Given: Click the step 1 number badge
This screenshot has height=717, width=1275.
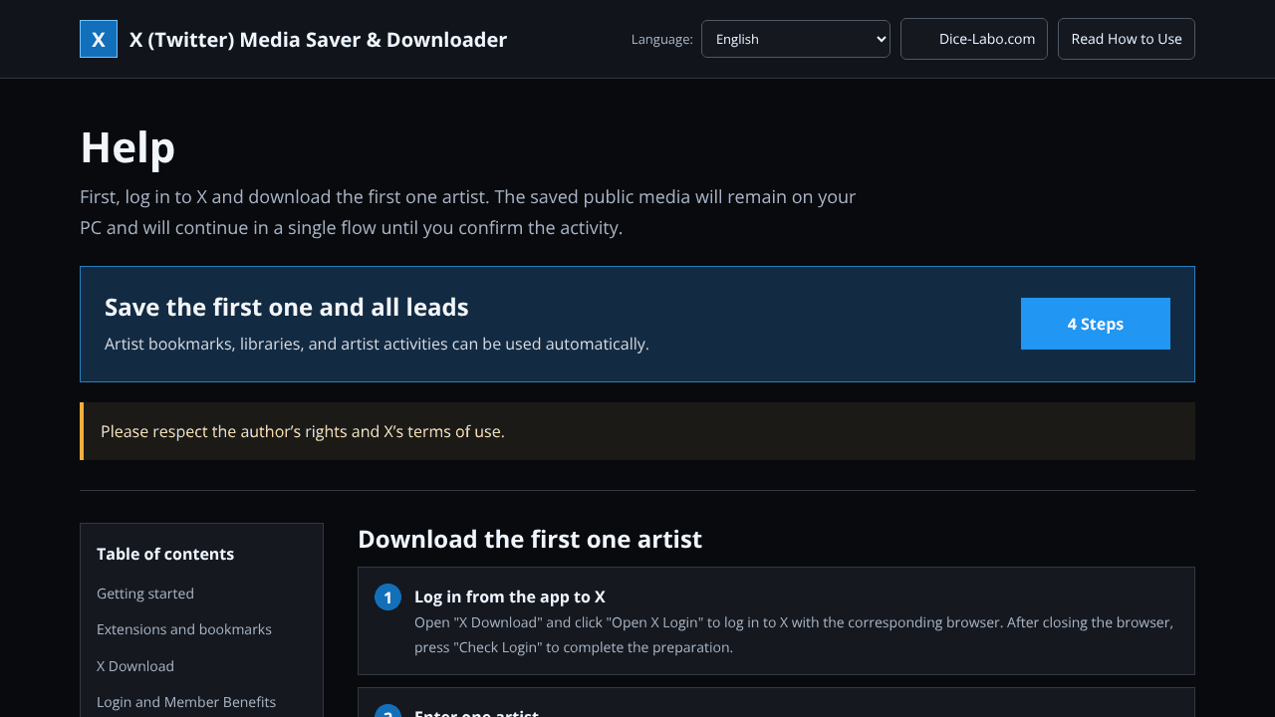Looking at the screenshot, I should tap(387, 597).
